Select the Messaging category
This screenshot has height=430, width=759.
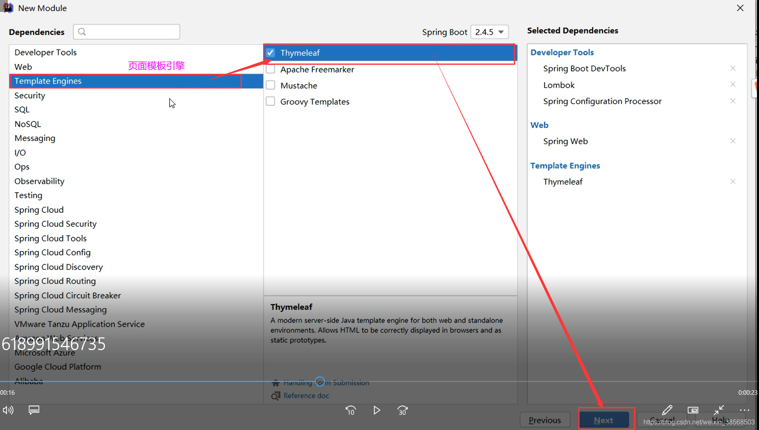tap(136, 138)
